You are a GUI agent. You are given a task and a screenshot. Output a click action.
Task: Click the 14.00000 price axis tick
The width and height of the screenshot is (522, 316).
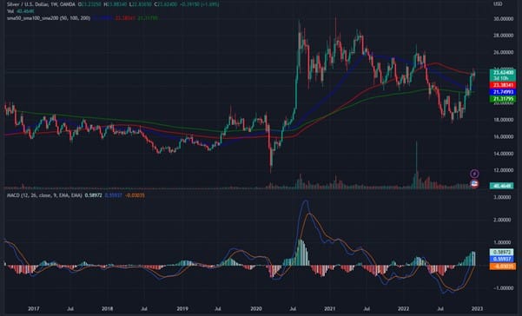point(504,154)
